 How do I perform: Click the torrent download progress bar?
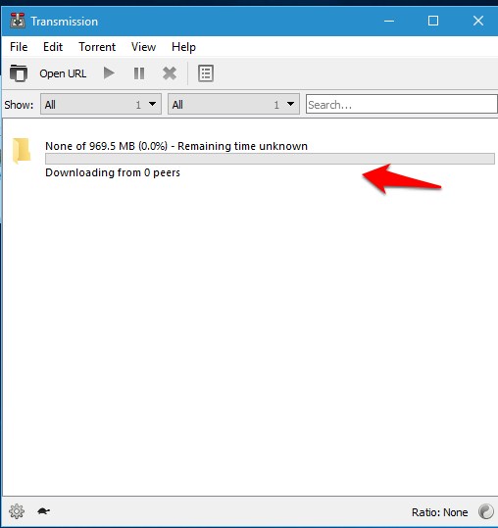(270, 159)
